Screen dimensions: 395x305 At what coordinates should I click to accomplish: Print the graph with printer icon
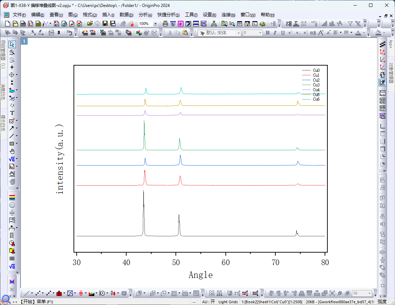[165, 24]
